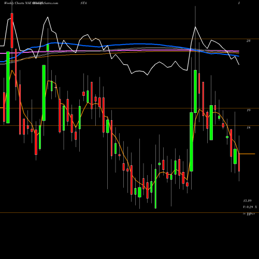The width and height of the screenshot is (259, 259).
Task: Click the last price value '15.39'
Action: coord(248,201)
